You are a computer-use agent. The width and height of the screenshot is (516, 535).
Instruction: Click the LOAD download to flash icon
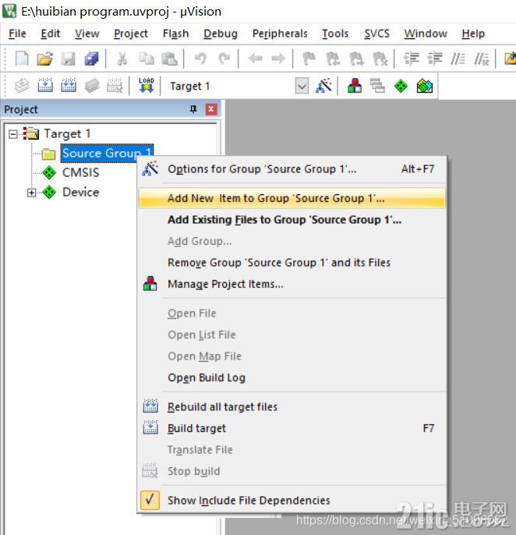pos(147,85)
